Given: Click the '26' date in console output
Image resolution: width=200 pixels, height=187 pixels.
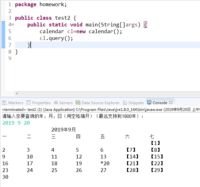Looking at the screenshot, I should pyautogui.click(x=79, y=170).
